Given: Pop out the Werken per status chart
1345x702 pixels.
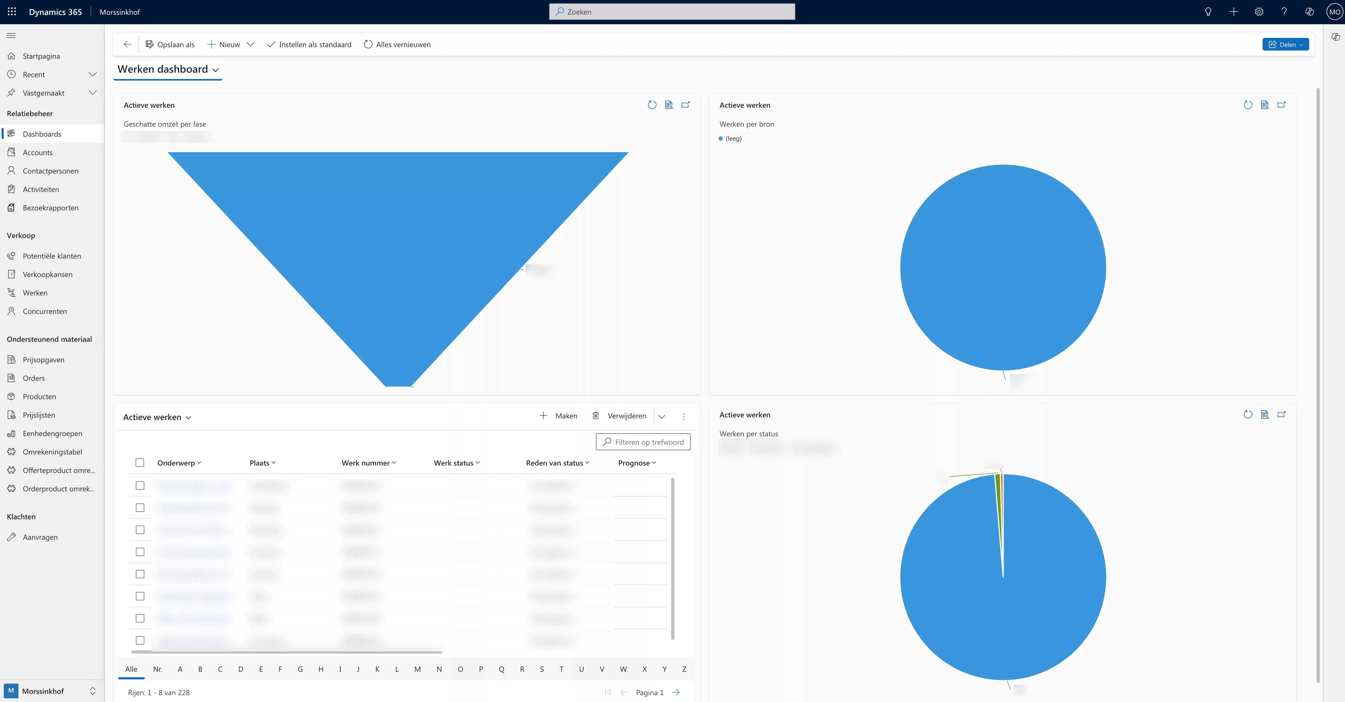Looking at the screenshot, I should click(1282, 414).
